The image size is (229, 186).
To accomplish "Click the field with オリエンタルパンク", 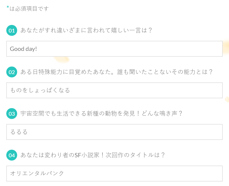I will [114, 173].
